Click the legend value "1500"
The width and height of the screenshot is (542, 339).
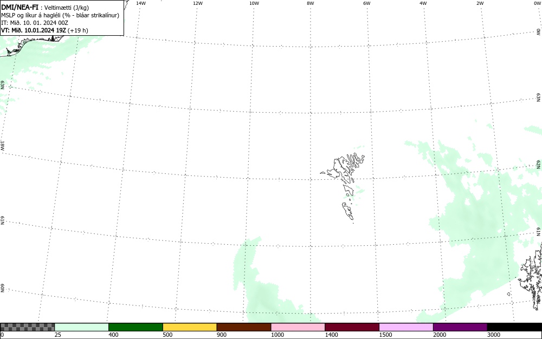tap(385, 335)
